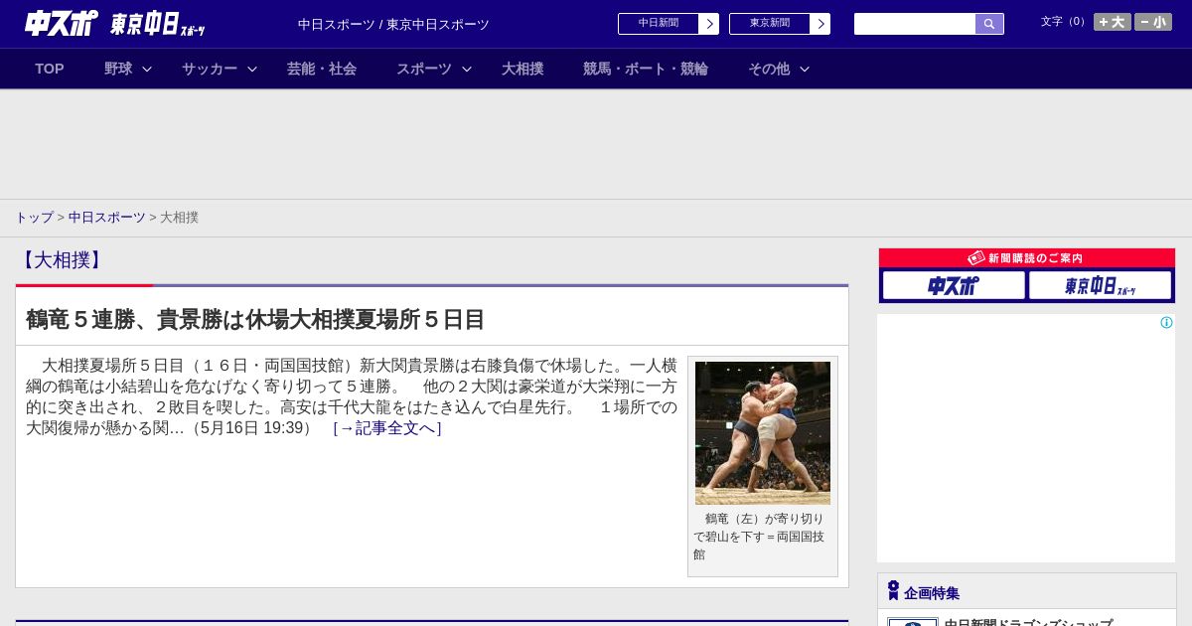Click 中日スポーツ / 東京中日スポーツ header text
The image size is (1192, 626).
tap(393, 25)
